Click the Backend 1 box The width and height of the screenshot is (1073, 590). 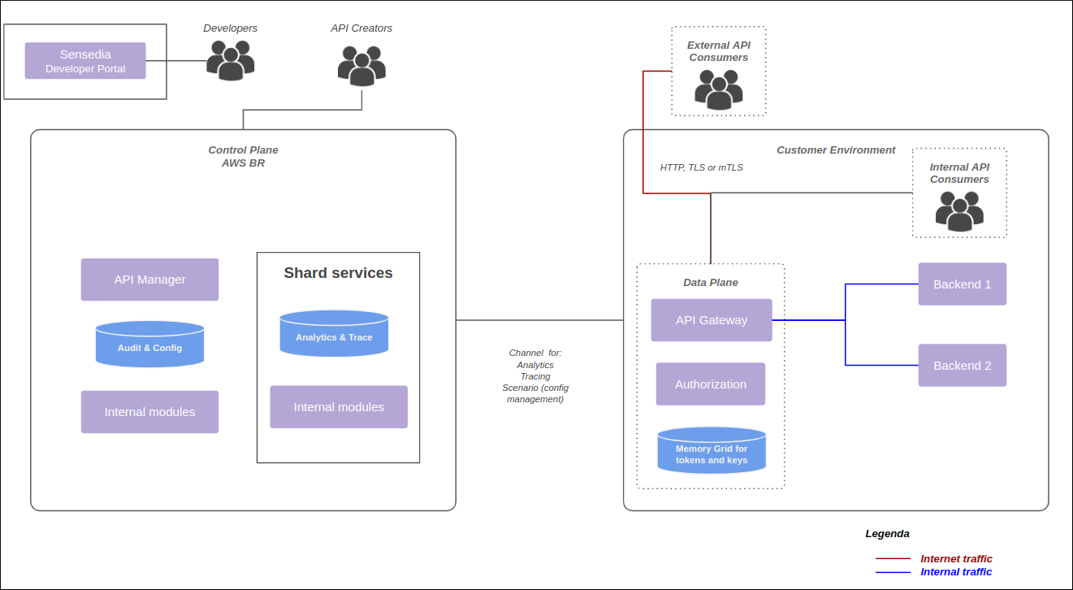pos(962,284)
